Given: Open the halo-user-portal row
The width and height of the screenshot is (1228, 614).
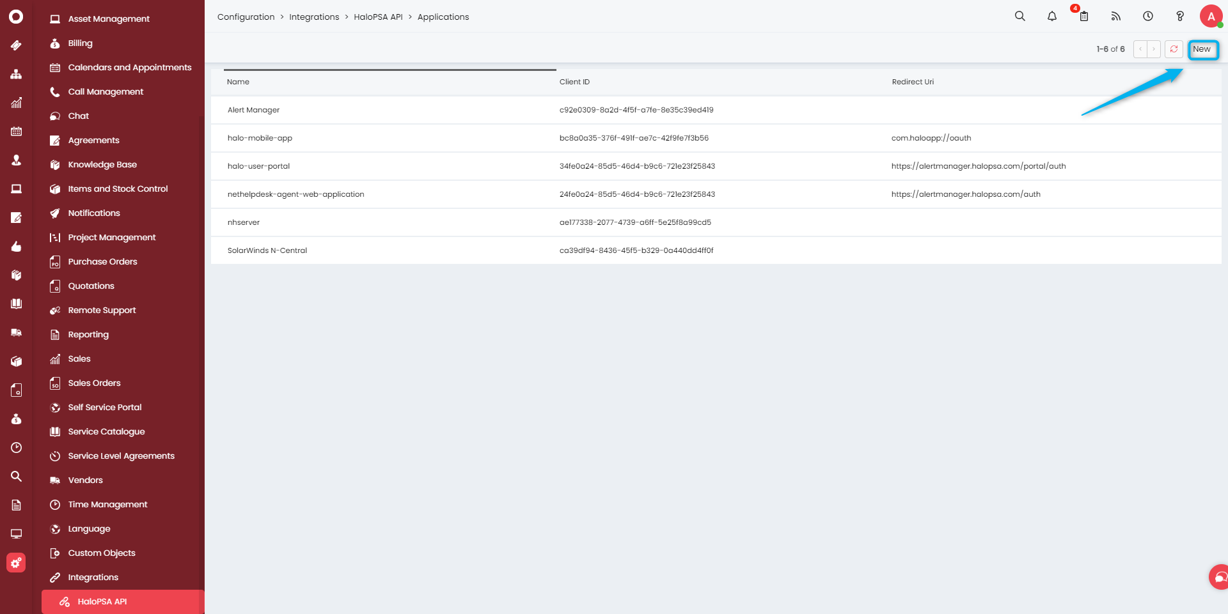Looking at the screenshot, I should 716,166.
